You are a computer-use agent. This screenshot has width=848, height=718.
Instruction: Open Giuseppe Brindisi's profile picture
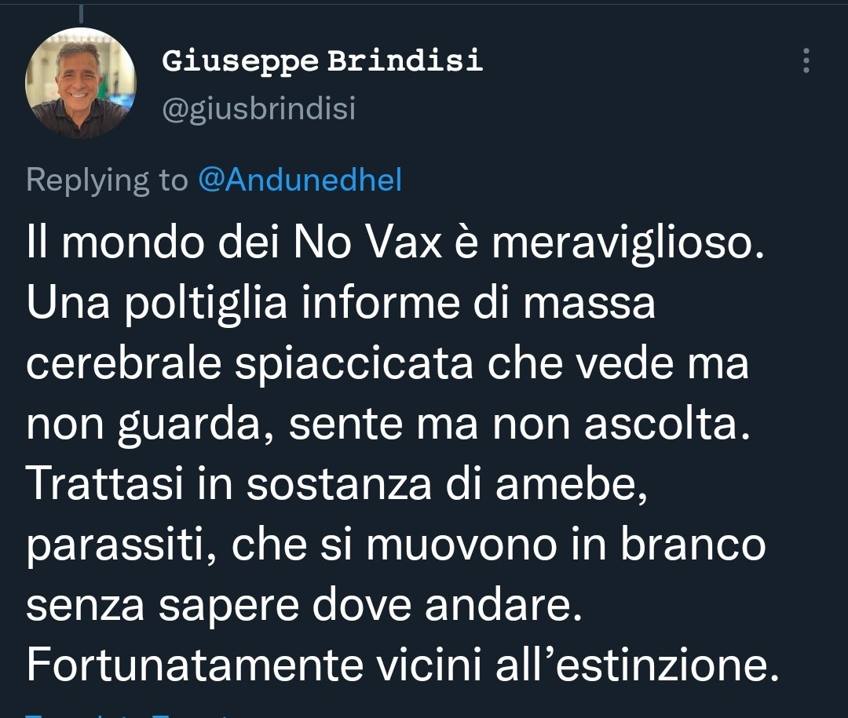(x=81, y=82)
